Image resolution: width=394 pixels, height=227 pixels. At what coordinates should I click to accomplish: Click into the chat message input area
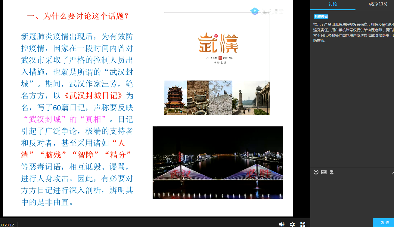(x=352, y=195)
